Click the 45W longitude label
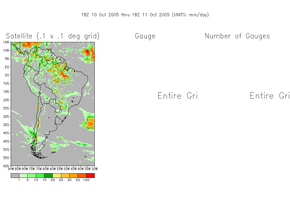Screen dimensions: 290x221 coord(74,169)
